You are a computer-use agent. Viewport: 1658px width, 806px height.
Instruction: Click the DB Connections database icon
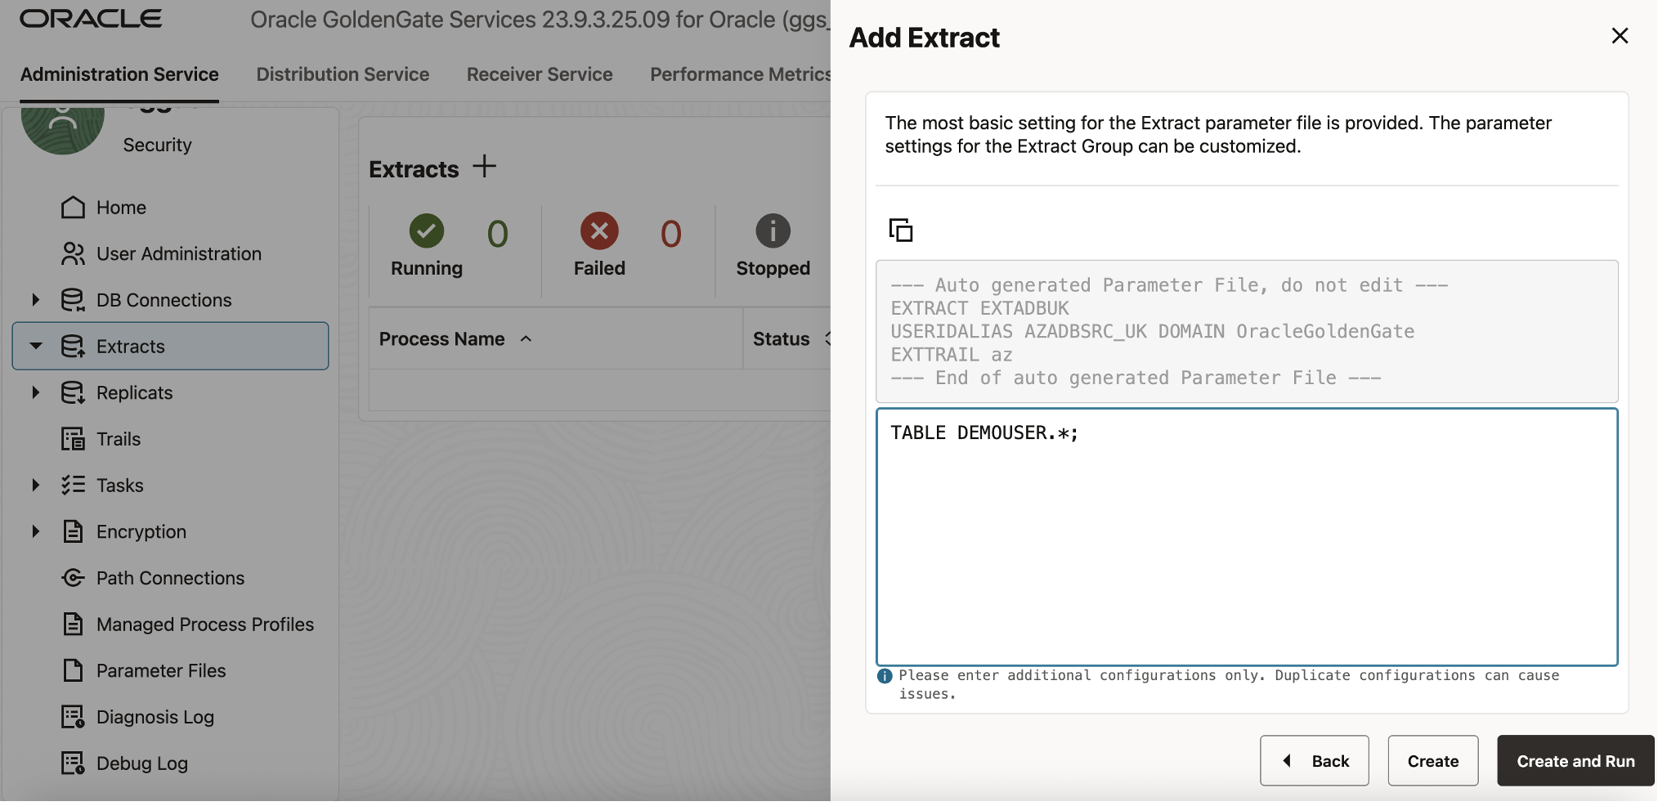click(73, 300)
